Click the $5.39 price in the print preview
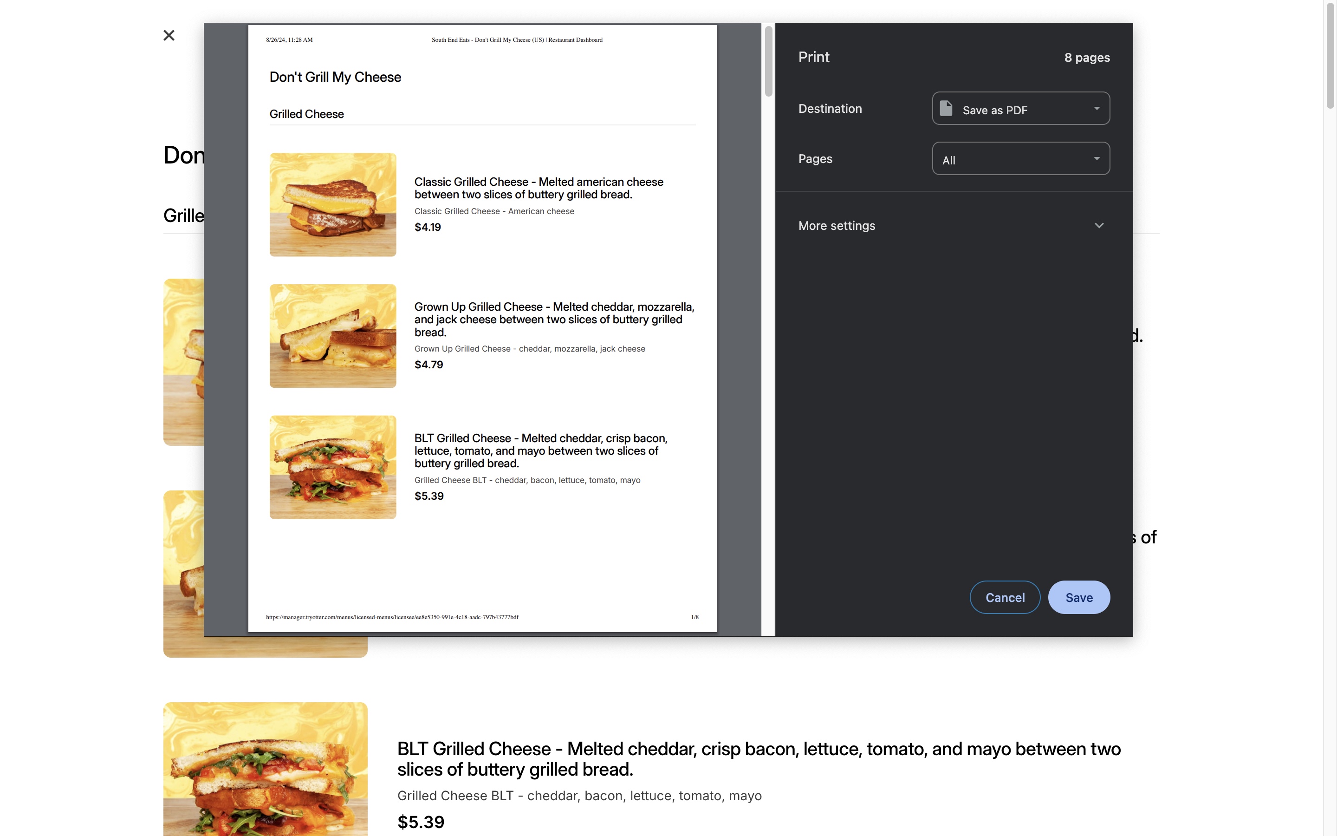The width and height of the screenshot is (1337, 836). (x=429, y=496)
